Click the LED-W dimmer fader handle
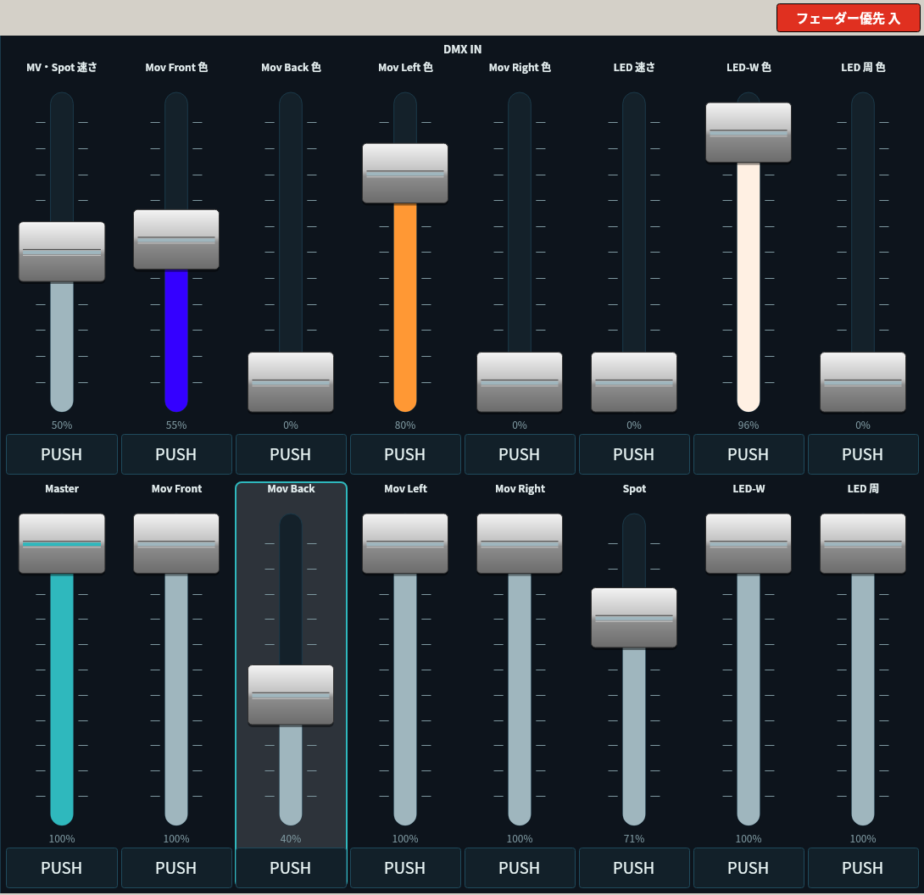 point(749,544)
